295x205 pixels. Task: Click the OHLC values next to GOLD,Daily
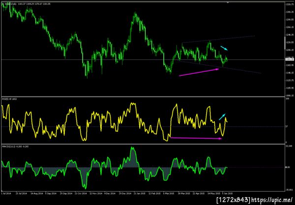coord(34,4)
